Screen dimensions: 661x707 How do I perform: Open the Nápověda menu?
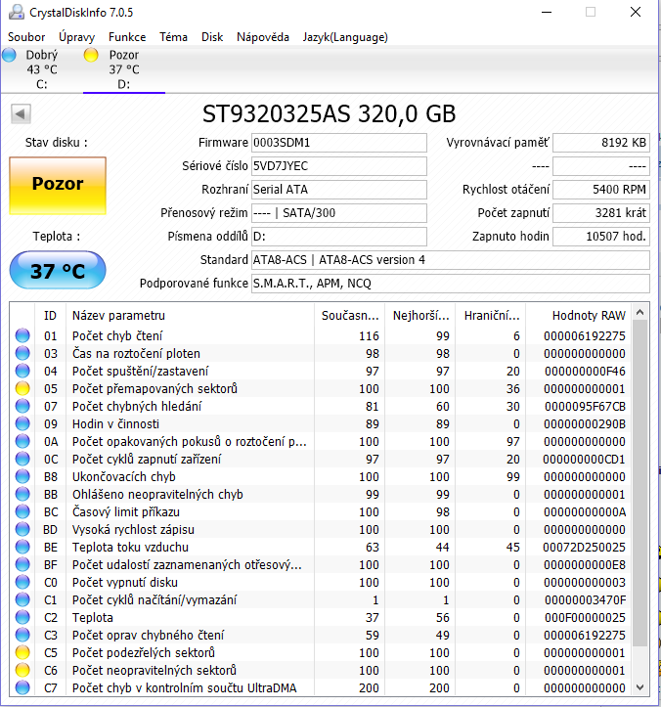pyautogui.click(x=263, y=37)
